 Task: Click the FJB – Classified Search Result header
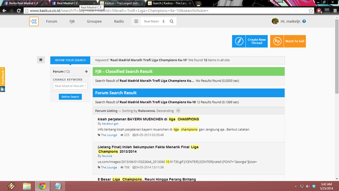(x=189, y=71)
